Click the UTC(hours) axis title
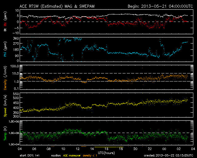 click(107, 152)
